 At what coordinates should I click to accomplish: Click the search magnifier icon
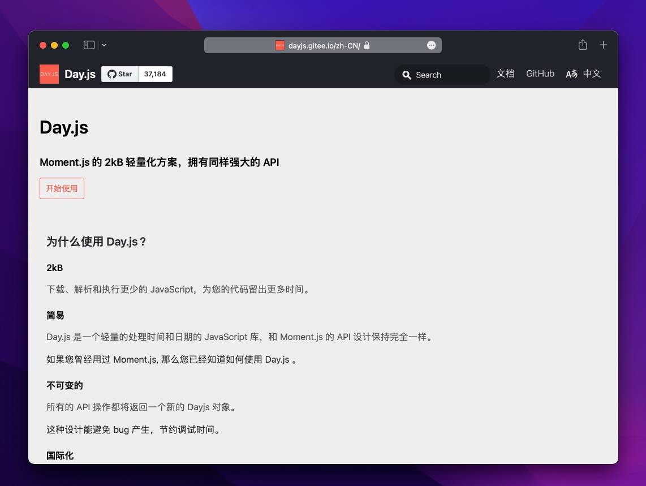[407, 75]
